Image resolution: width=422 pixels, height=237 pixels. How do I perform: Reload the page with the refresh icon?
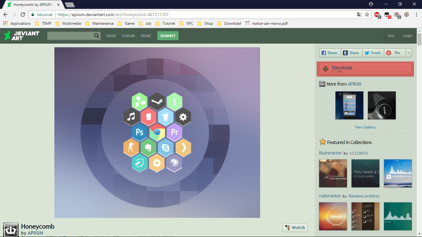[x=23, y=15]
